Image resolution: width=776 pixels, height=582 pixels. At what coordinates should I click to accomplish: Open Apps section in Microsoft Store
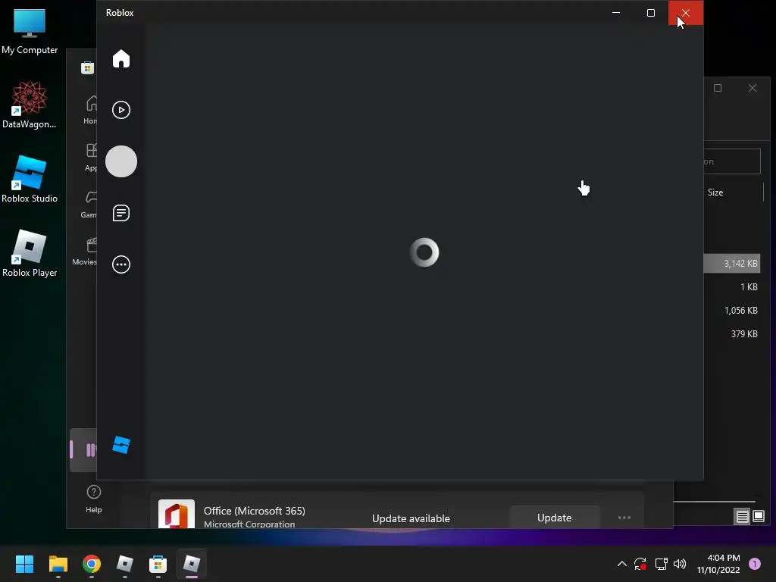coord(91,158)
